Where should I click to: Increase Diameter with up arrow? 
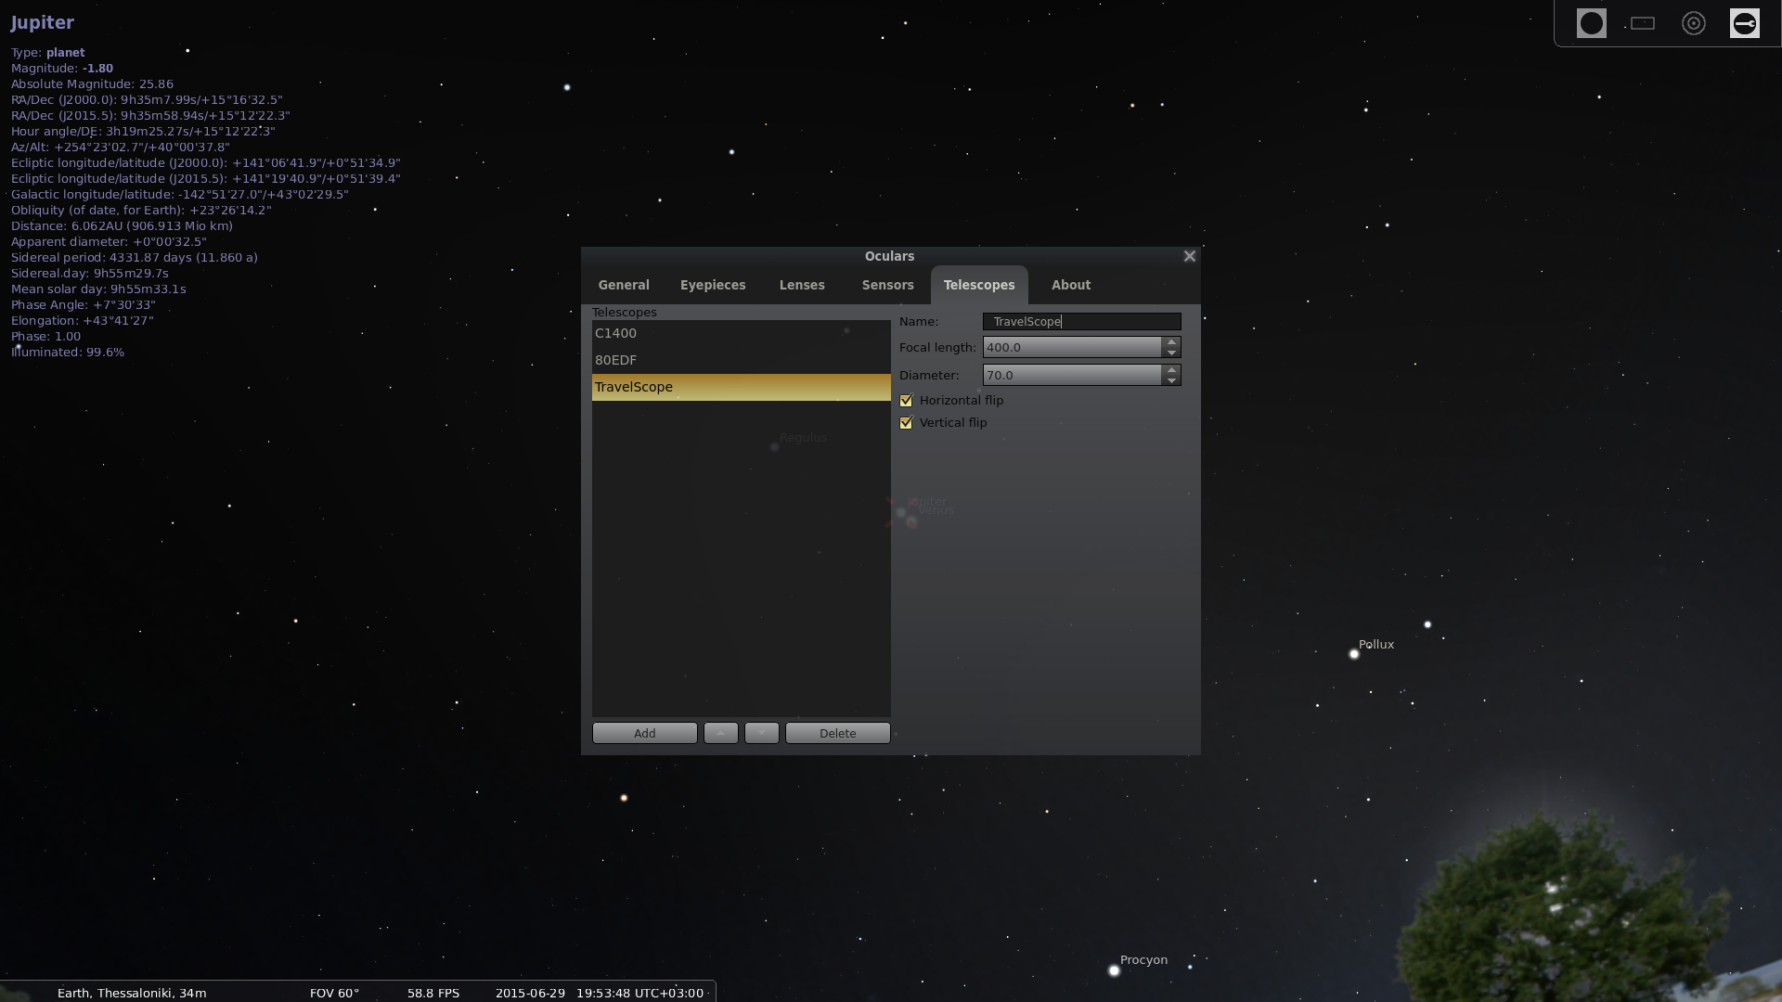point(1171,369)
